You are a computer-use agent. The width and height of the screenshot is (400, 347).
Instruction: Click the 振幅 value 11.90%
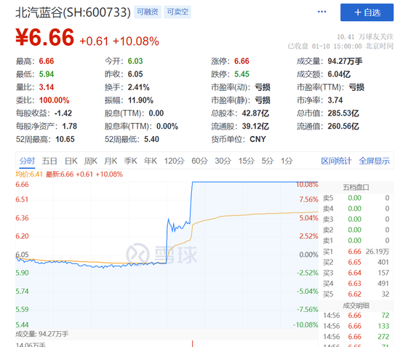tap(140, 100)
